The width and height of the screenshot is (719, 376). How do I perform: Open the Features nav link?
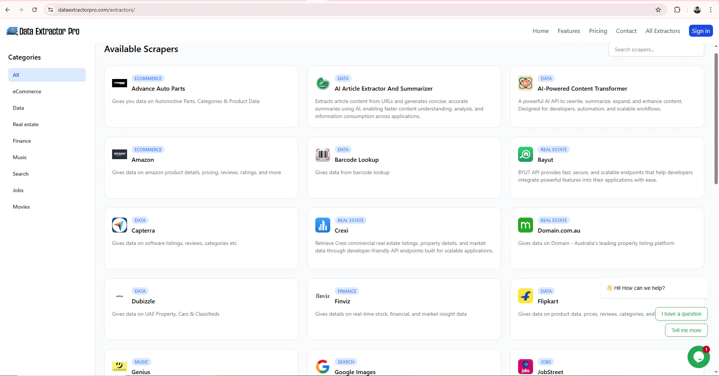click(x=569, y=31)
